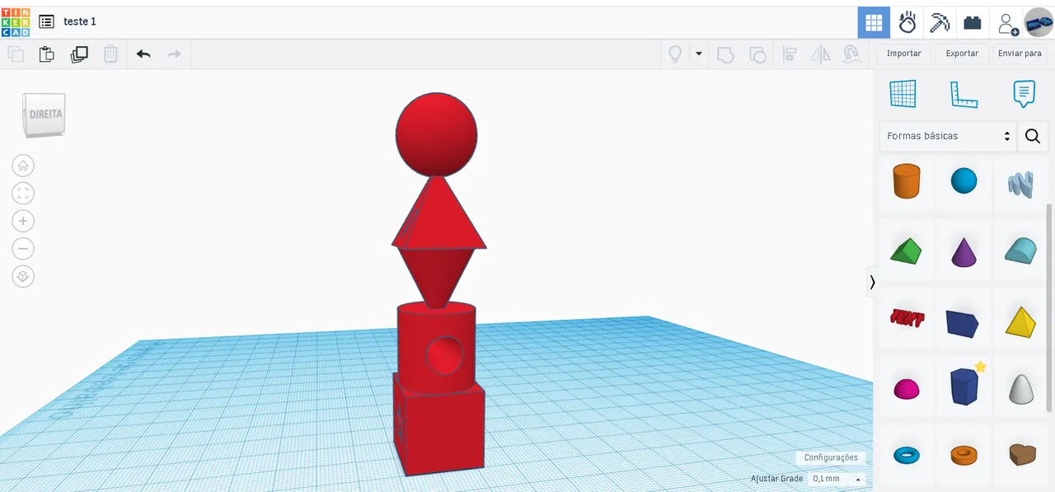Duplicate the selected shape
The width and height of the screenshot is (1055, 492).
79,54
